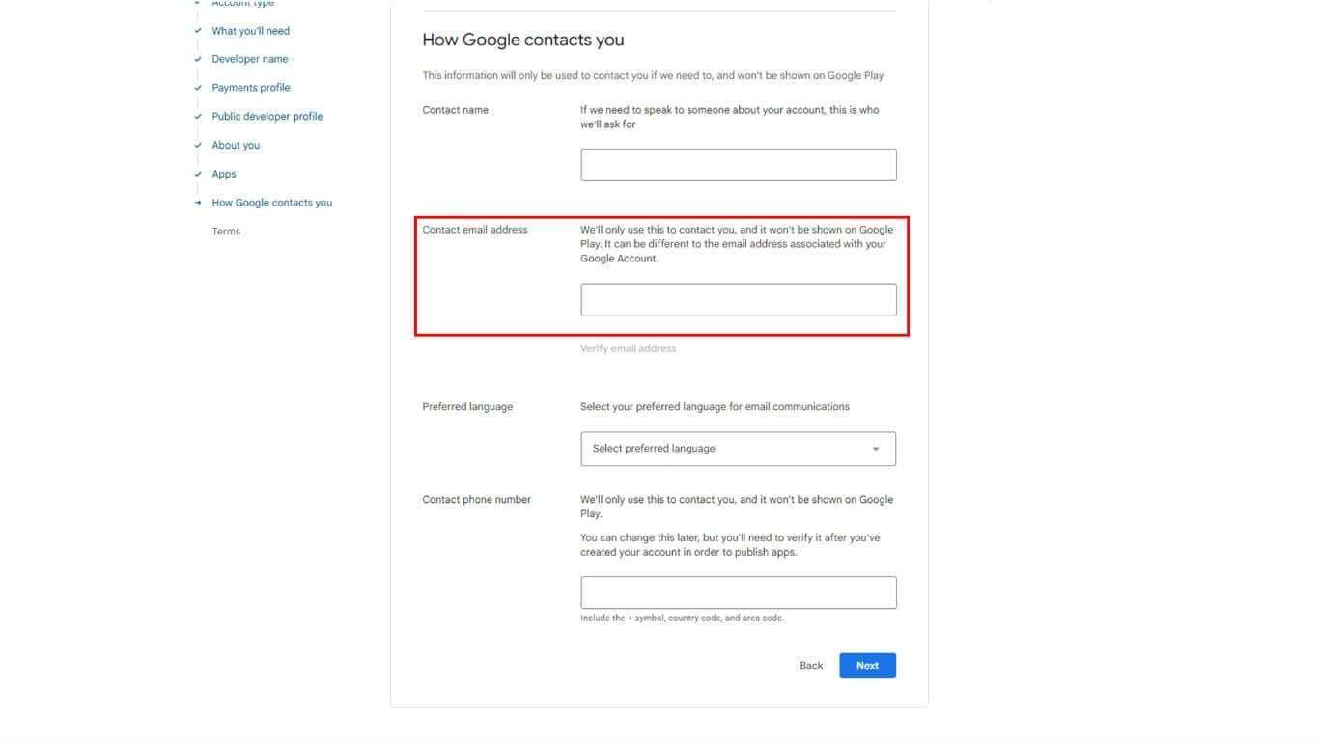
Task: Open the Public developer profile step
Action: pos(267,117)
